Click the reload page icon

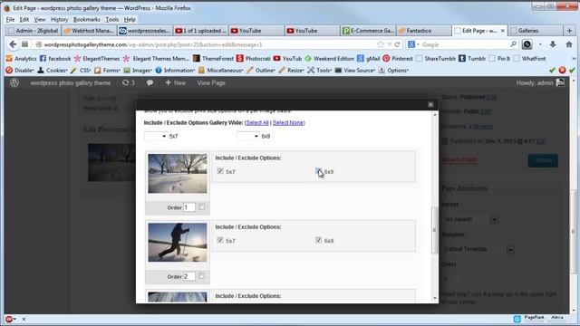click(x=397, y=44)
